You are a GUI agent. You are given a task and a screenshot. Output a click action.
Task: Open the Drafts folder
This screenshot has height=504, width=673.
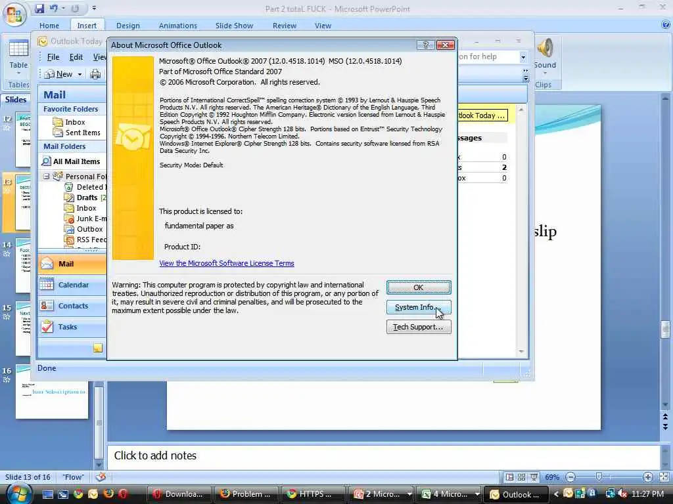85,198
